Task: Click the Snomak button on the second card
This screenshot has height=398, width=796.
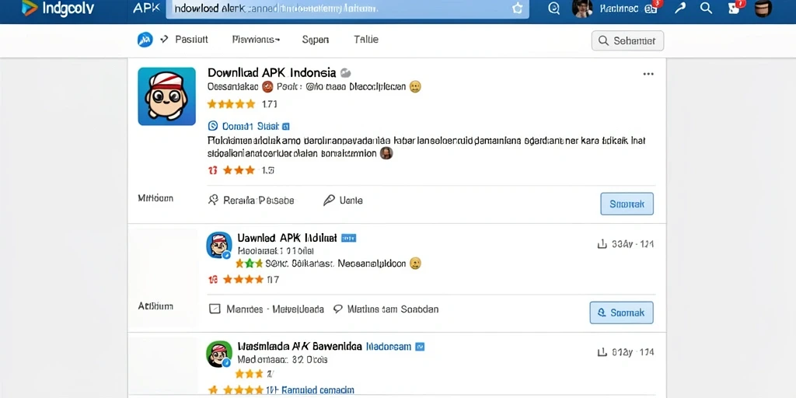Action: pyautogui.click(x=621, y=312)
